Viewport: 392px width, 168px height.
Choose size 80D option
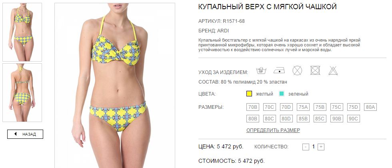pyautogui.click(x=286, y=119)
